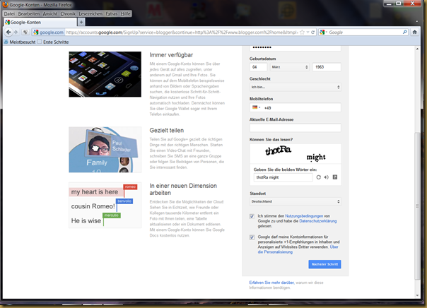Click the Family circle sharing image
Image resolution: width=427 pixels, height=308 pixels.
point(105,150)
